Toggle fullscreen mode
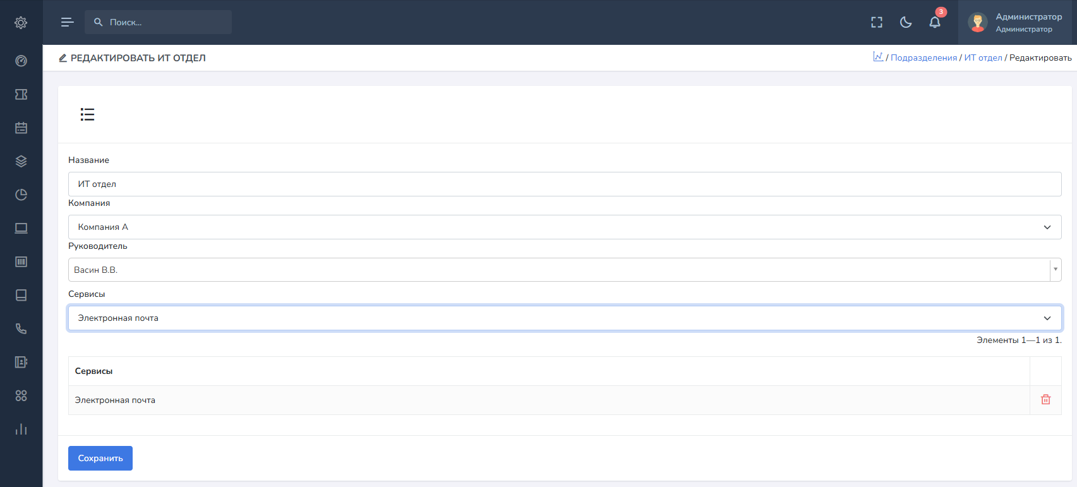 877,23
